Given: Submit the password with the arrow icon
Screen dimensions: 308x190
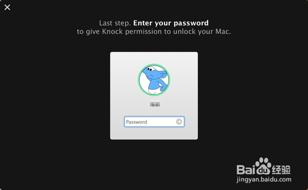Looking at the screenshot, I should tap(179, 122).
